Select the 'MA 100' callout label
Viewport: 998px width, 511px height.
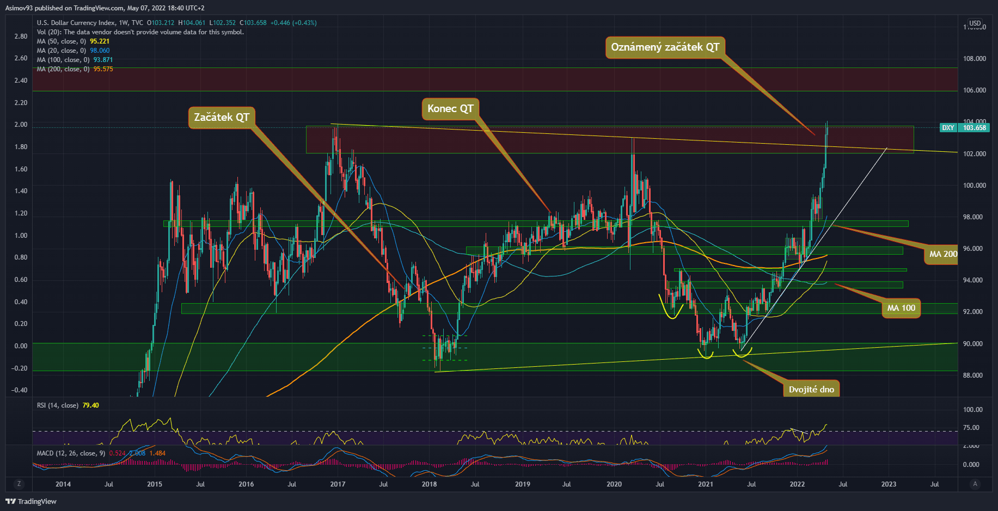[x=901, y=308]
